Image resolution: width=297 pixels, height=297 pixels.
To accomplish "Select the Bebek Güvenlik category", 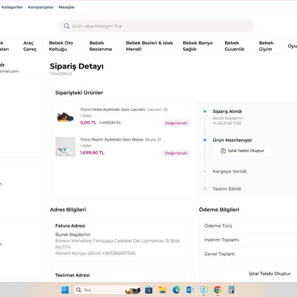I will click(234, 46).
